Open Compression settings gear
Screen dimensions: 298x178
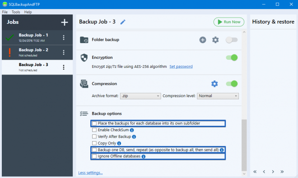pos(214,84)
